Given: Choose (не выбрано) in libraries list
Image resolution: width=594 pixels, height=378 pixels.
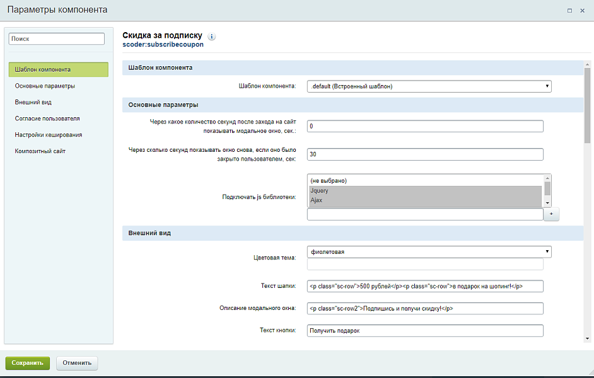Looking at the screenshot, I should pos(424,181).
